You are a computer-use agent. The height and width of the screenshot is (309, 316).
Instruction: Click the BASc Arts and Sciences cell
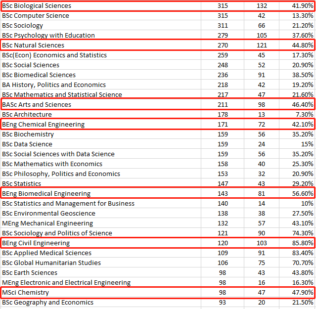click(101, 104)
